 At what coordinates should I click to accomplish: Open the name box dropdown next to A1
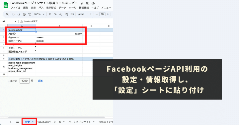pos(16,22)
